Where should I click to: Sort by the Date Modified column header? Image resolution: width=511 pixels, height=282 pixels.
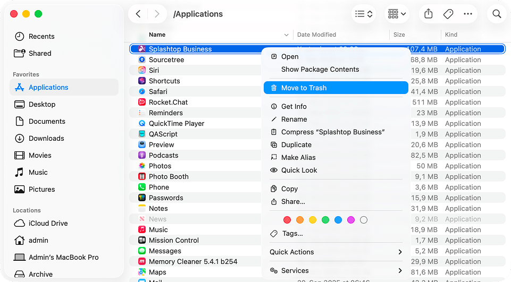tap(316, 35)
